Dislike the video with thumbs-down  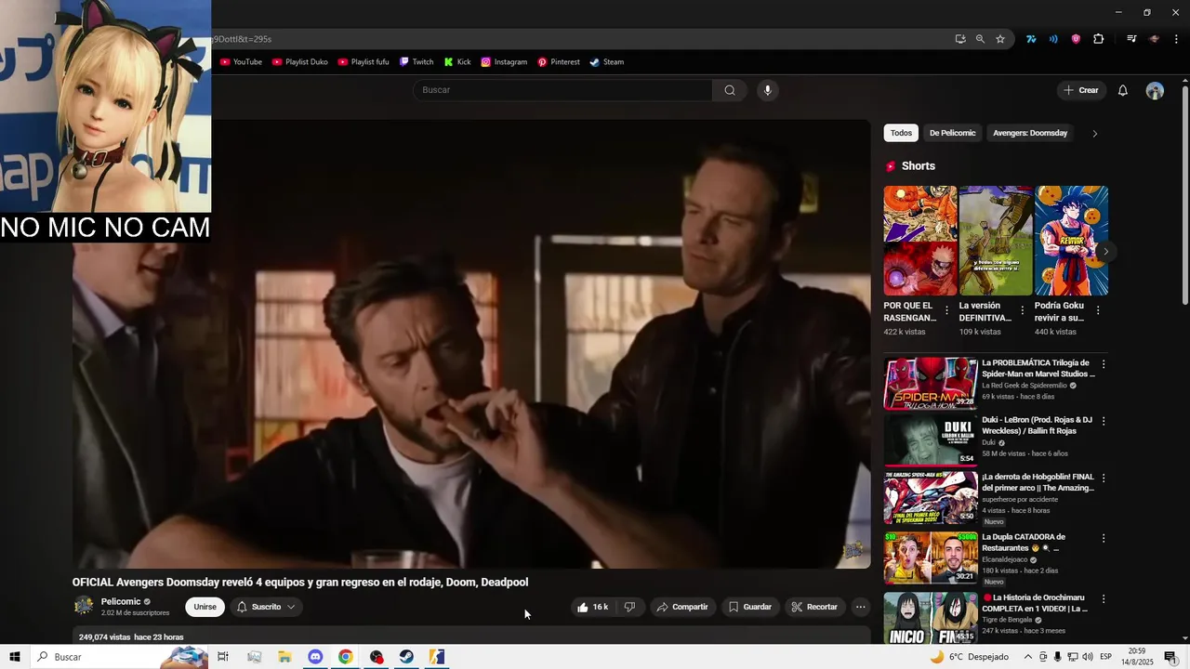629,607
